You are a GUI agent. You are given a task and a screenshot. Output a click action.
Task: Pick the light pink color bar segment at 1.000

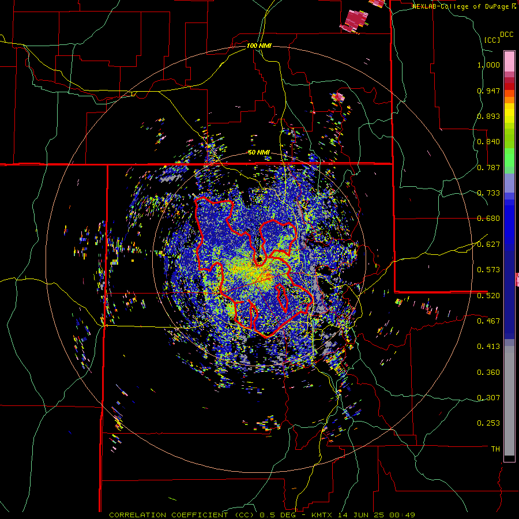click(x=509, y=62)
